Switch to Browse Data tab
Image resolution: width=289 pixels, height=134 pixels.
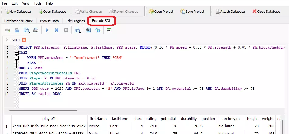coord(49,21)
